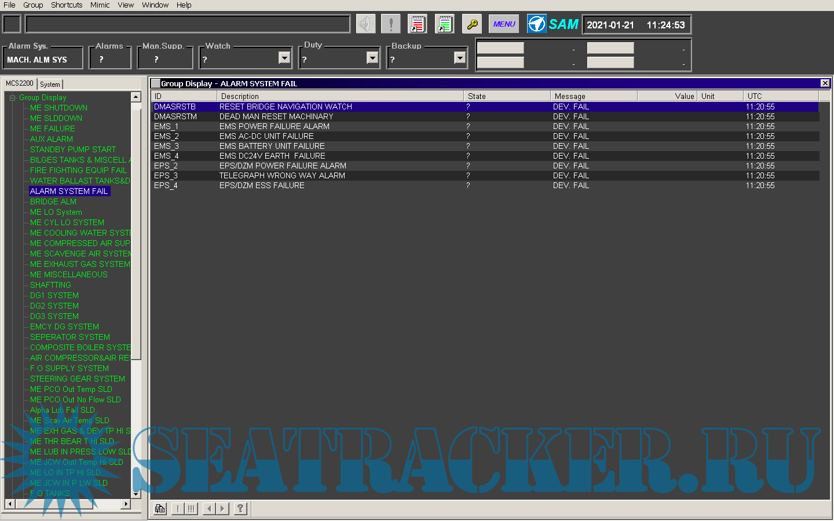Click the question mark help icon at bottom
834x521 pixels.
coord(240,509)
